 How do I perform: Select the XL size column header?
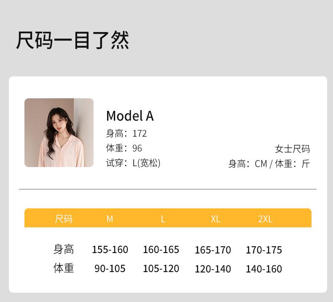(x=215, y=219)
